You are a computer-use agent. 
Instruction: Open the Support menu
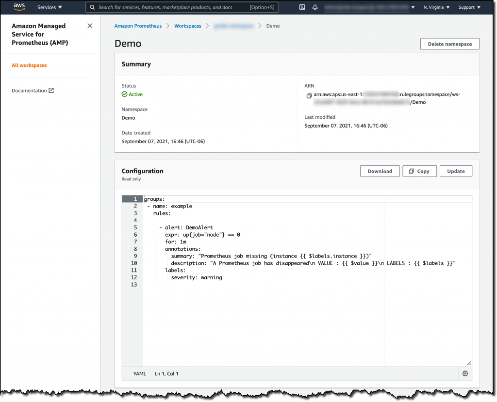tap(469, 7)
